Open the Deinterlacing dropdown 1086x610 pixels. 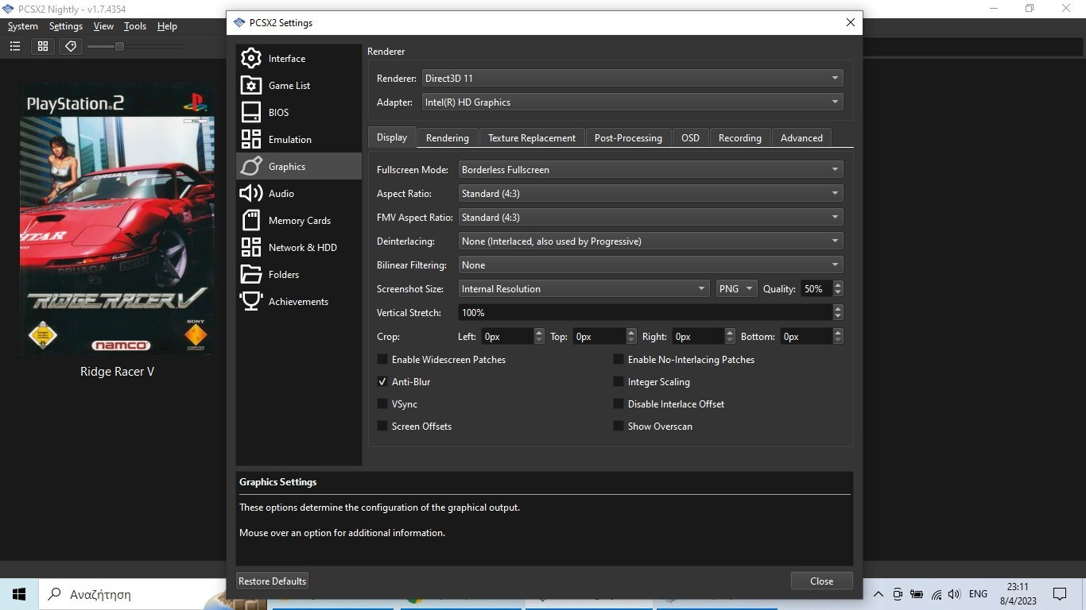pos(650,241)
